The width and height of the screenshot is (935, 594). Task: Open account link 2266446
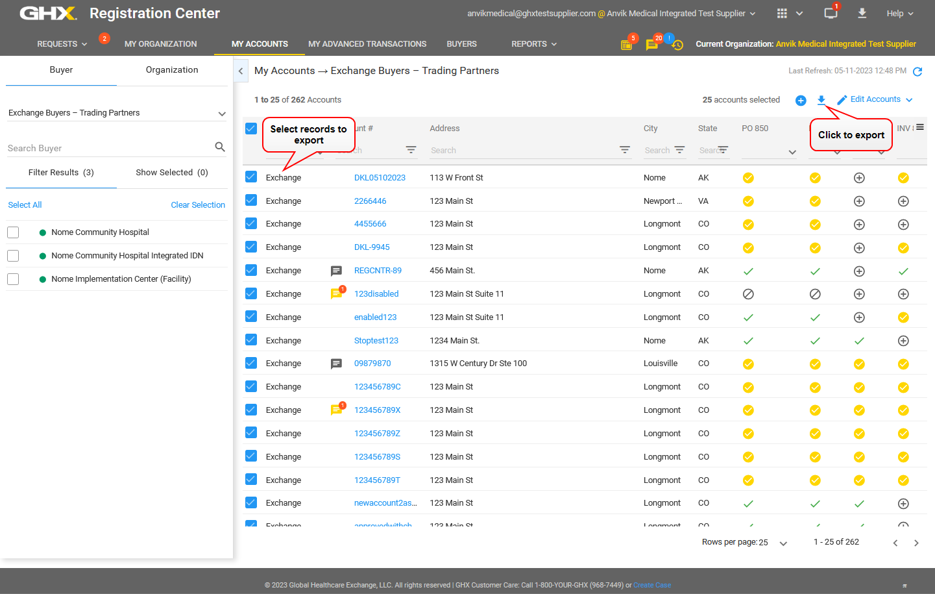click(370, 201)
